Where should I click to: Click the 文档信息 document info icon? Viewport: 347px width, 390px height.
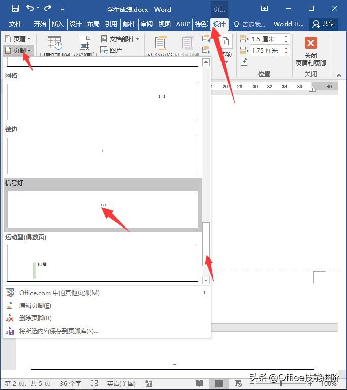coord(85,43)
